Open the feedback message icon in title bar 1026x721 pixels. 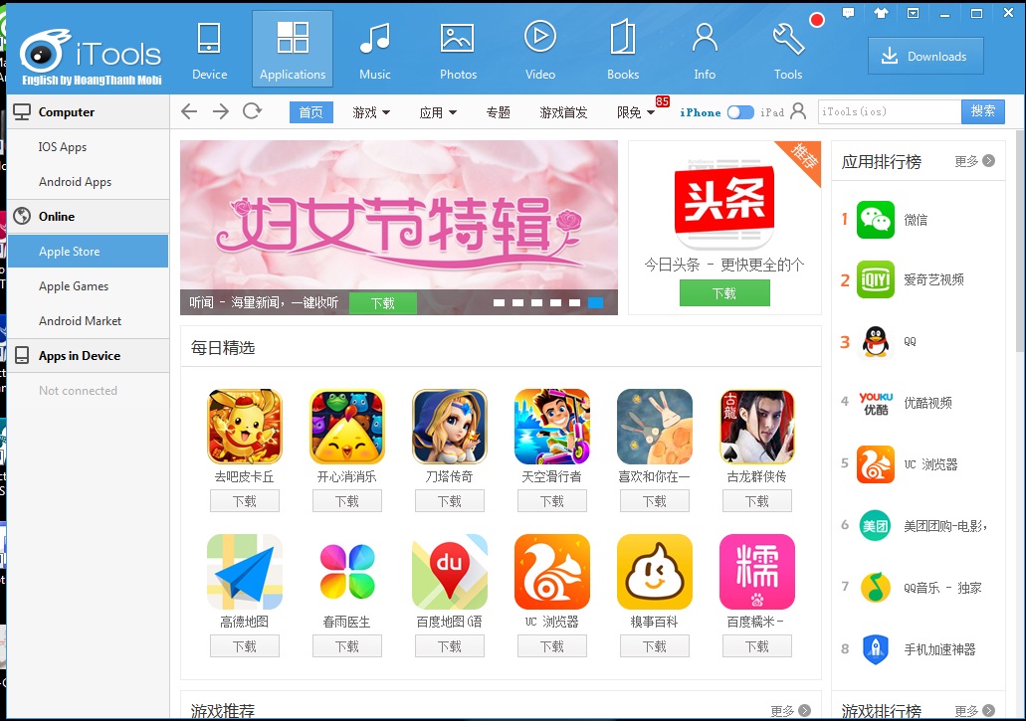pyautogui.click(x=848, y=13)
